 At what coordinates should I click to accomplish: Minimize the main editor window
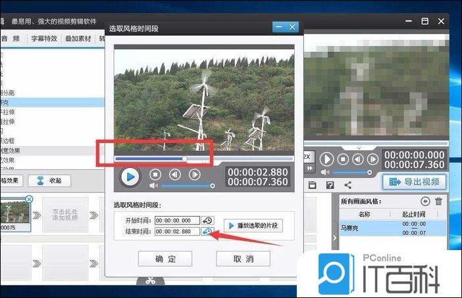point(409,21)
